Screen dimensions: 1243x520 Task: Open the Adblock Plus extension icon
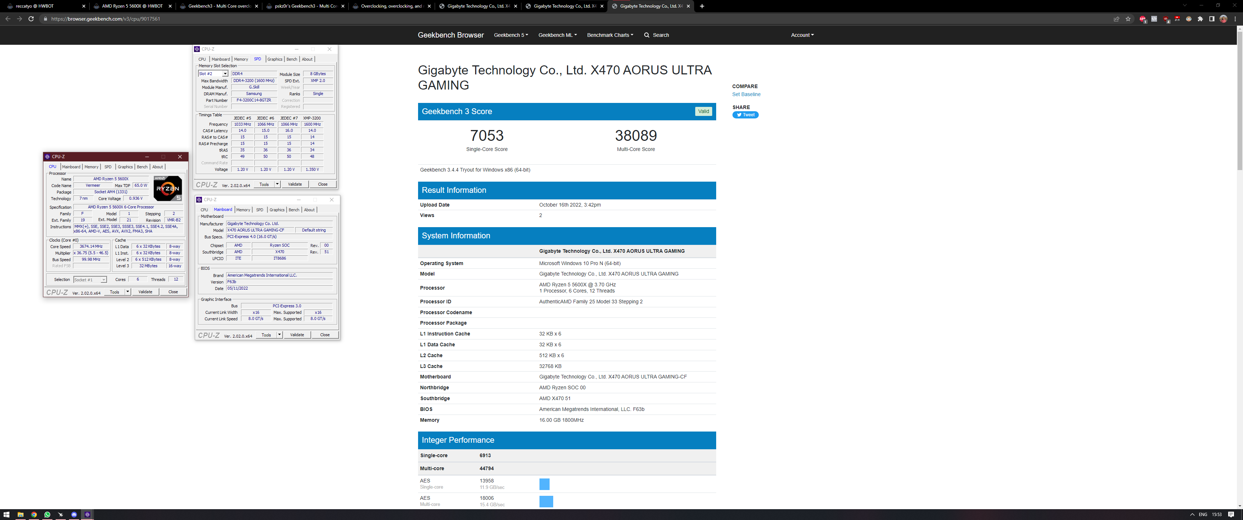pyautogui.click(x=1143, y=19)
